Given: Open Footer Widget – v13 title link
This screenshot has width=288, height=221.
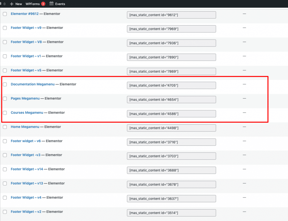Looking at the screenshot, I should point(27,183).
